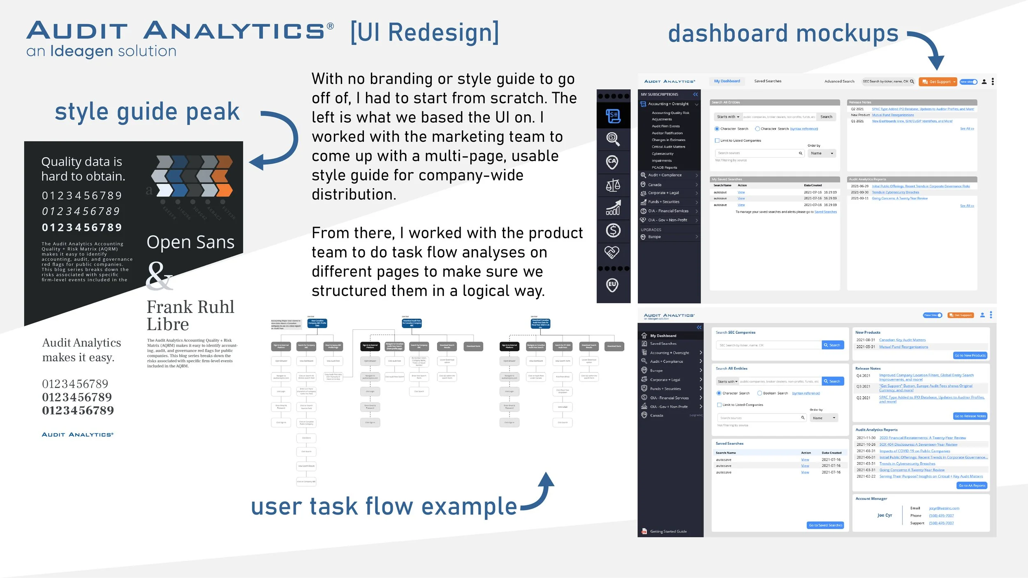Open the user profile icon in upper mockup
Image resolution: width=1028 pixels, height=578 pixels.
[x=984, y=82]
